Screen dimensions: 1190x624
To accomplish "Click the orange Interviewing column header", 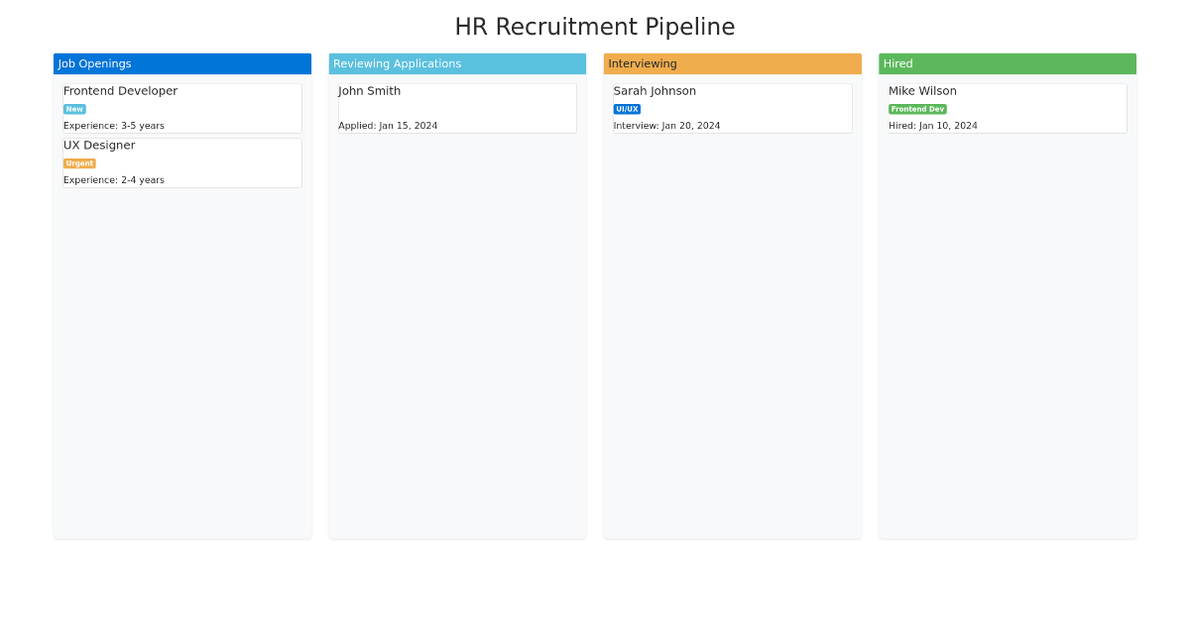I will coord(732,63).
